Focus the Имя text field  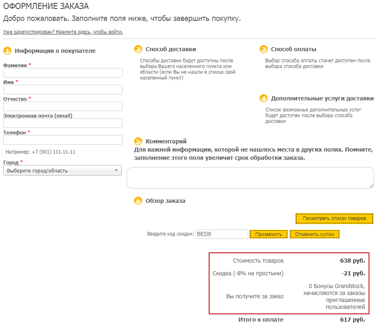click(63, 90)
